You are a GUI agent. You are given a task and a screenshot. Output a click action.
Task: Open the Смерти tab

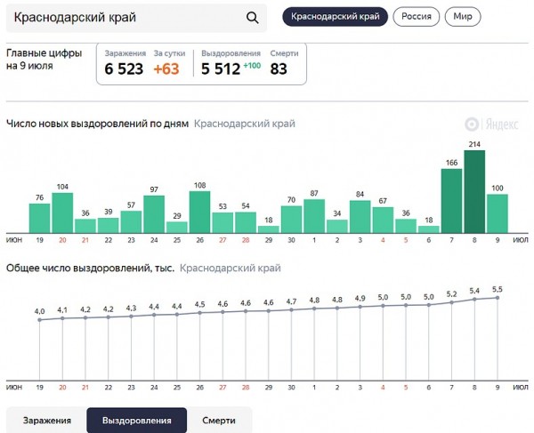[x=219, y=421]
